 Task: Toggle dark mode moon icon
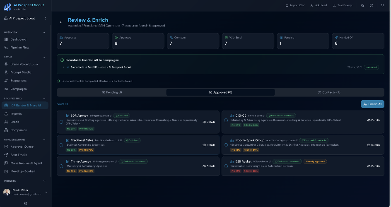(x=362, y=5)
